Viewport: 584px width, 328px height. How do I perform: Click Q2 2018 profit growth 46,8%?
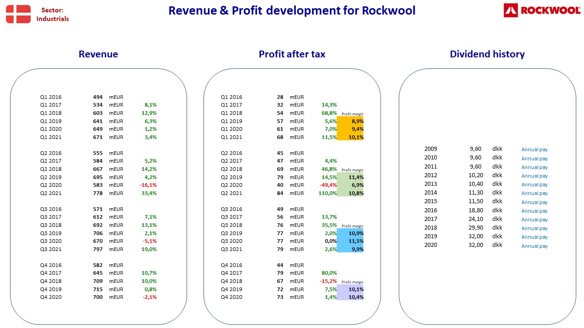pos(329,169)
